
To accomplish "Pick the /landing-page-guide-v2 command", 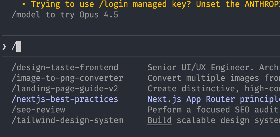I will pos(65,88).
